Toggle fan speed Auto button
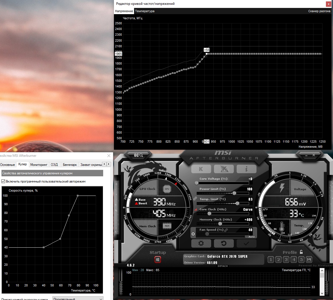The height and width of the screenshot is (300, 333). [x=251, y=236]
